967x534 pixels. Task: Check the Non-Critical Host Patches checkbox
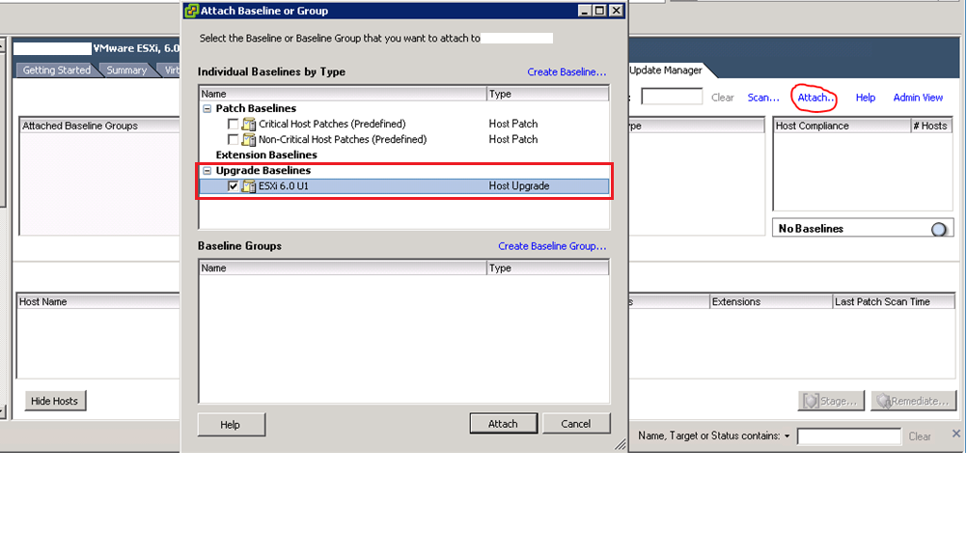(233, 139)
